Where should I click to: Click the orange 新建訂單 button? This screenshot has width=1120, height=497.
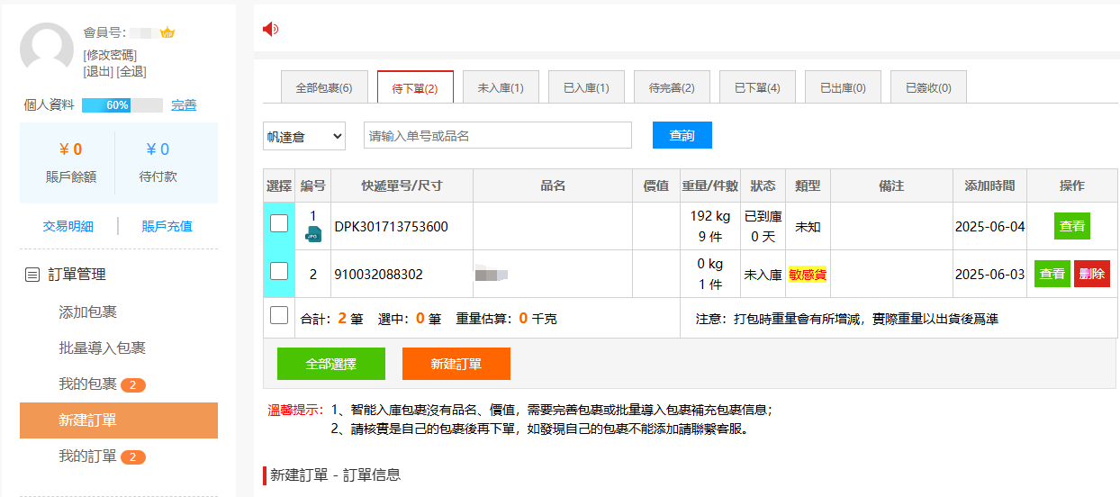[x=456, y=364]
